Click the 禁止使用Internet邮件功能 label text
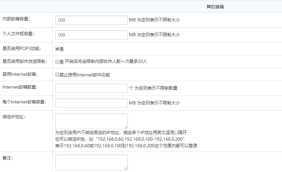The height and width of the screenshot is (172, 282). click(x=85, y=75)
